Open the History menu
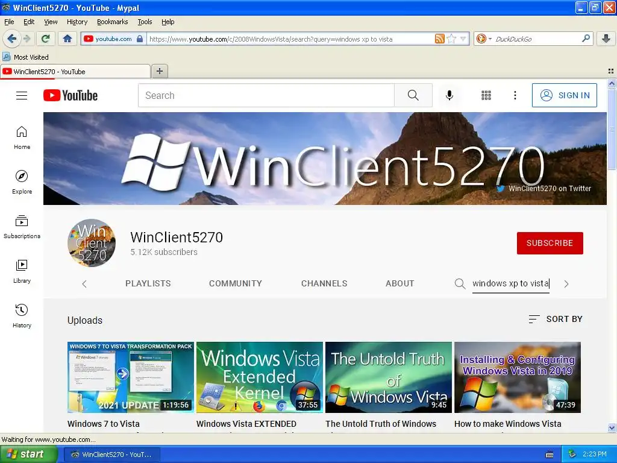 pos(77,22)
